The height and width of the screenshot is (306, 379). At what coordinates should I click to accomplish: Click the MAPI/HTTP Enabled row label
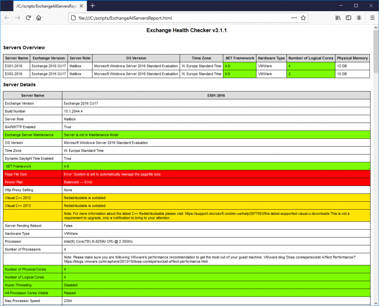pyautogui.click(x=20, y=127)
